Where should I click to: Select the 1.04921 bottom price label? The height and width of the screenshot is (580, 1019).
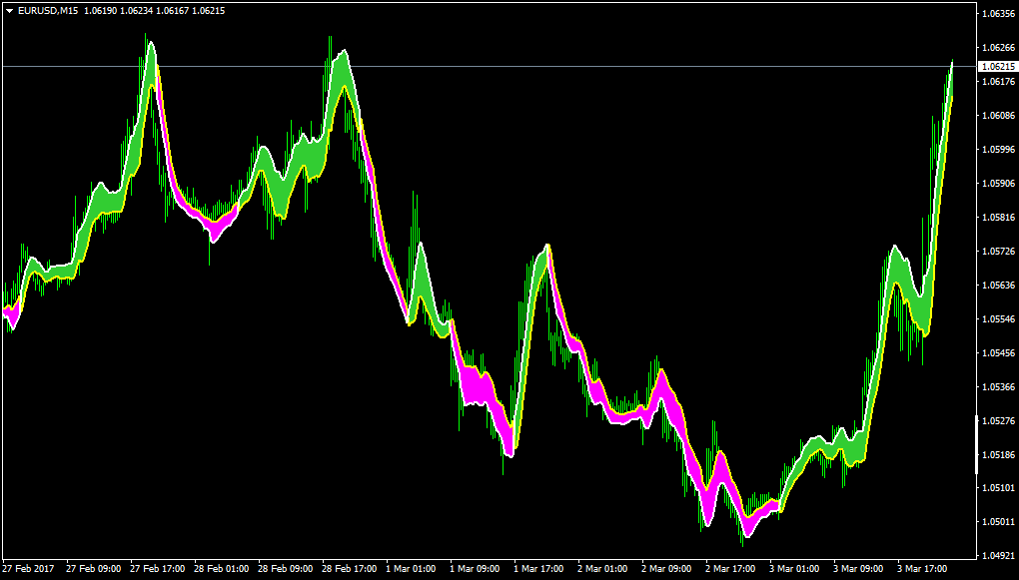[x=997, y=556]
